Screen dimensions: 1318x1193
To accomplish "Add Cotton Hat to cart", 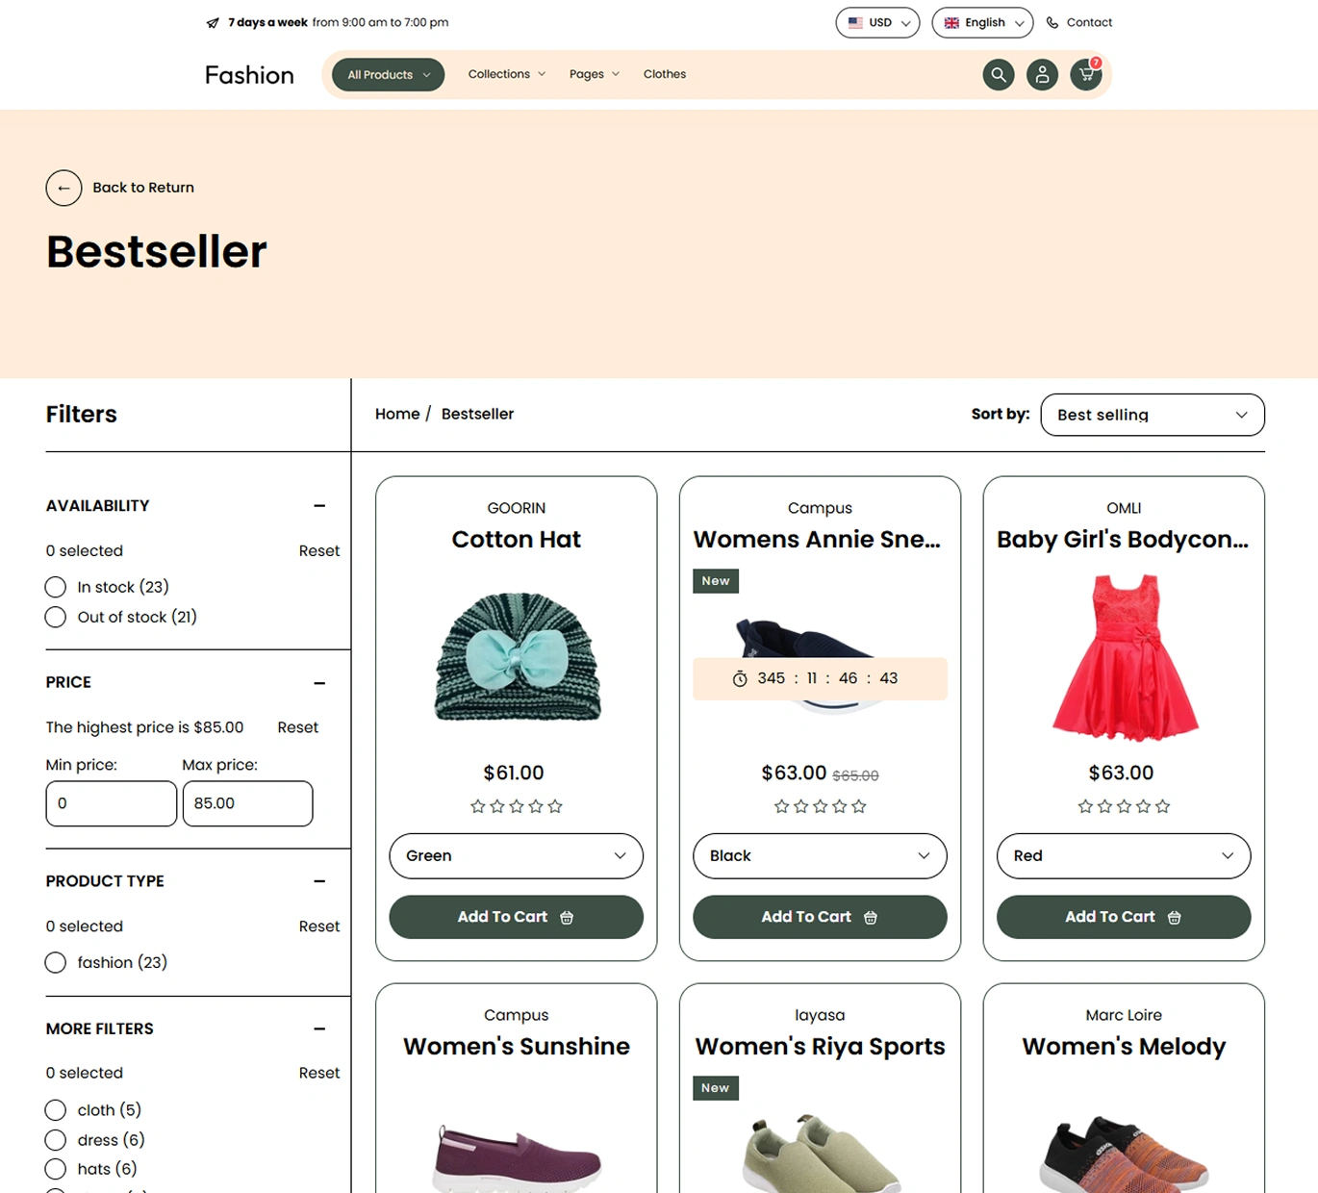I will click(x=517, y=917).
